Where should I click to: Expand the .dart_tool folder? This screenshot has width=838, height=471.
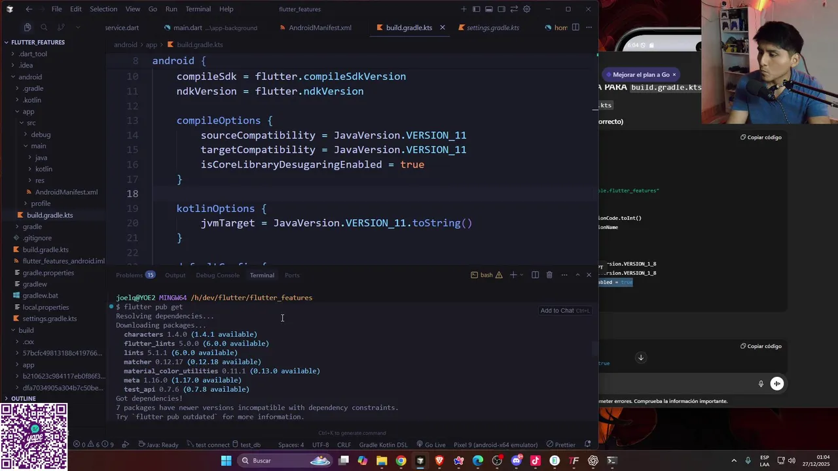click(33, 54)
